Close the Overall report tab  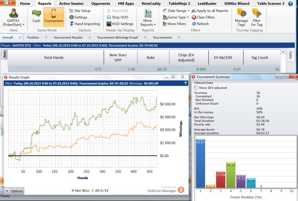point(20,37)
